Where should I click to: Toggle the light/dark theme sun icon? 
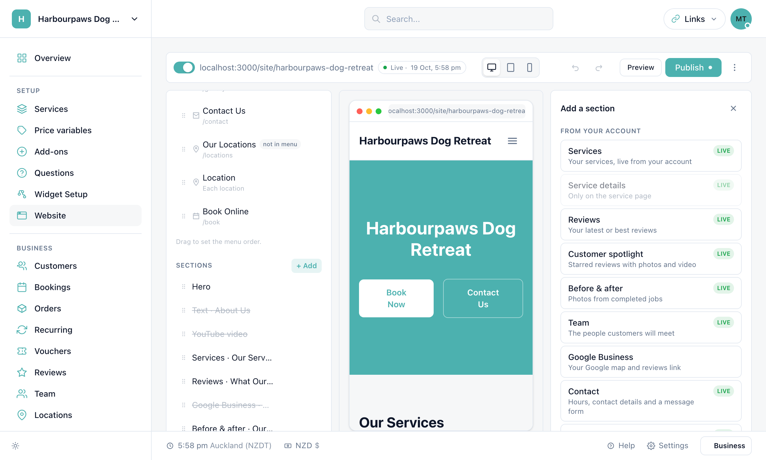(15, 446)
